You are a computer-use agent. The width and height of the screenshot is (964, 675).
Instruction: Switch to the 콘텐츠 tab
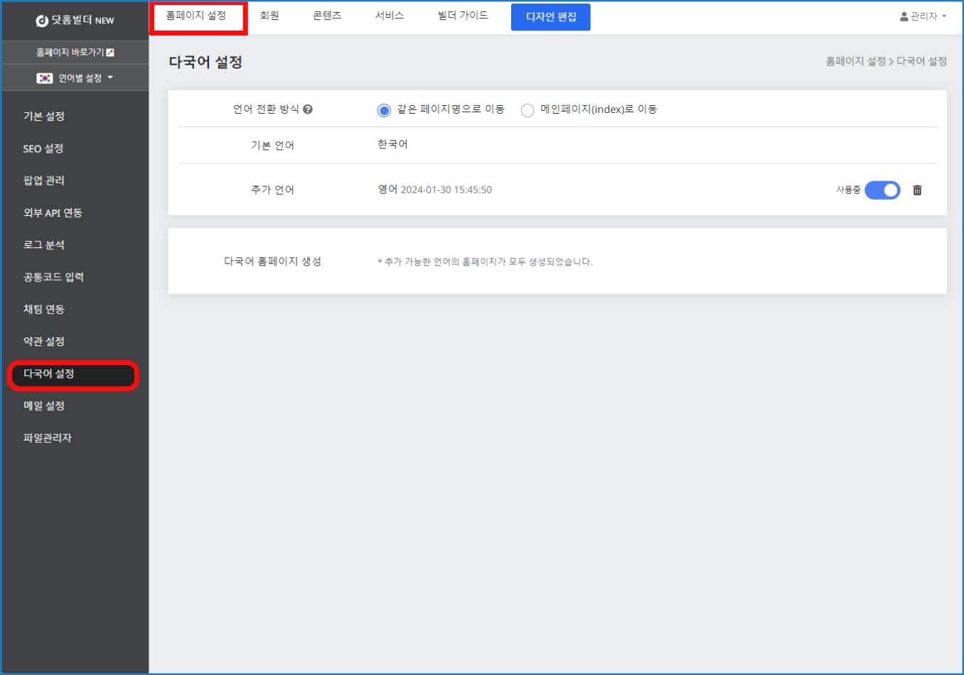pos(327,16)
